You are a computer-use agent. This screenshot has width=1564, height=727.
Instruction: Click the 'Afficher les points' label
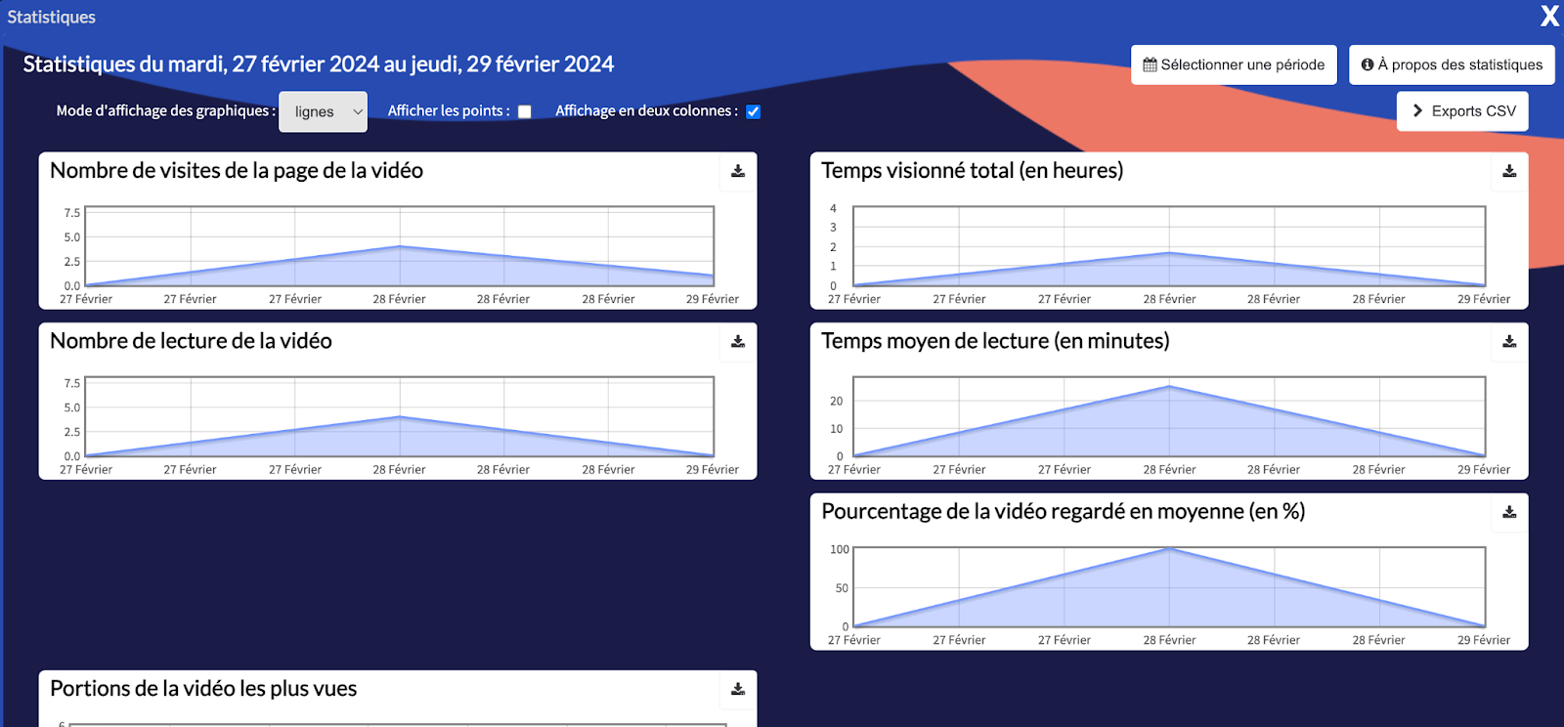click(x=449, y=110)
